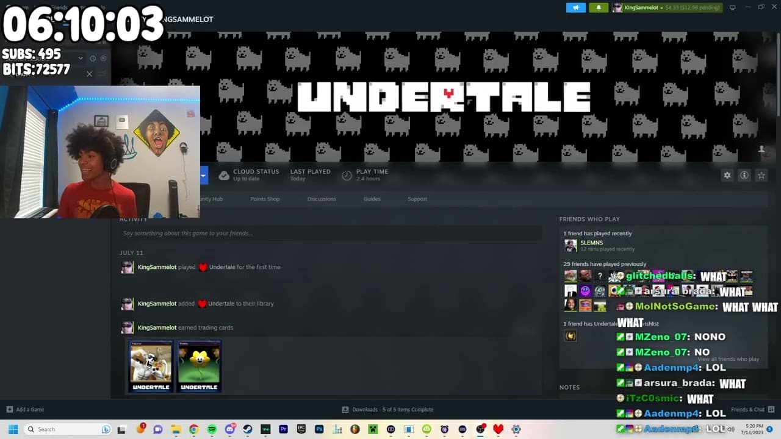Click the Undertale hero banner image
Screen dimensions: 781x439
click(444, 97)
